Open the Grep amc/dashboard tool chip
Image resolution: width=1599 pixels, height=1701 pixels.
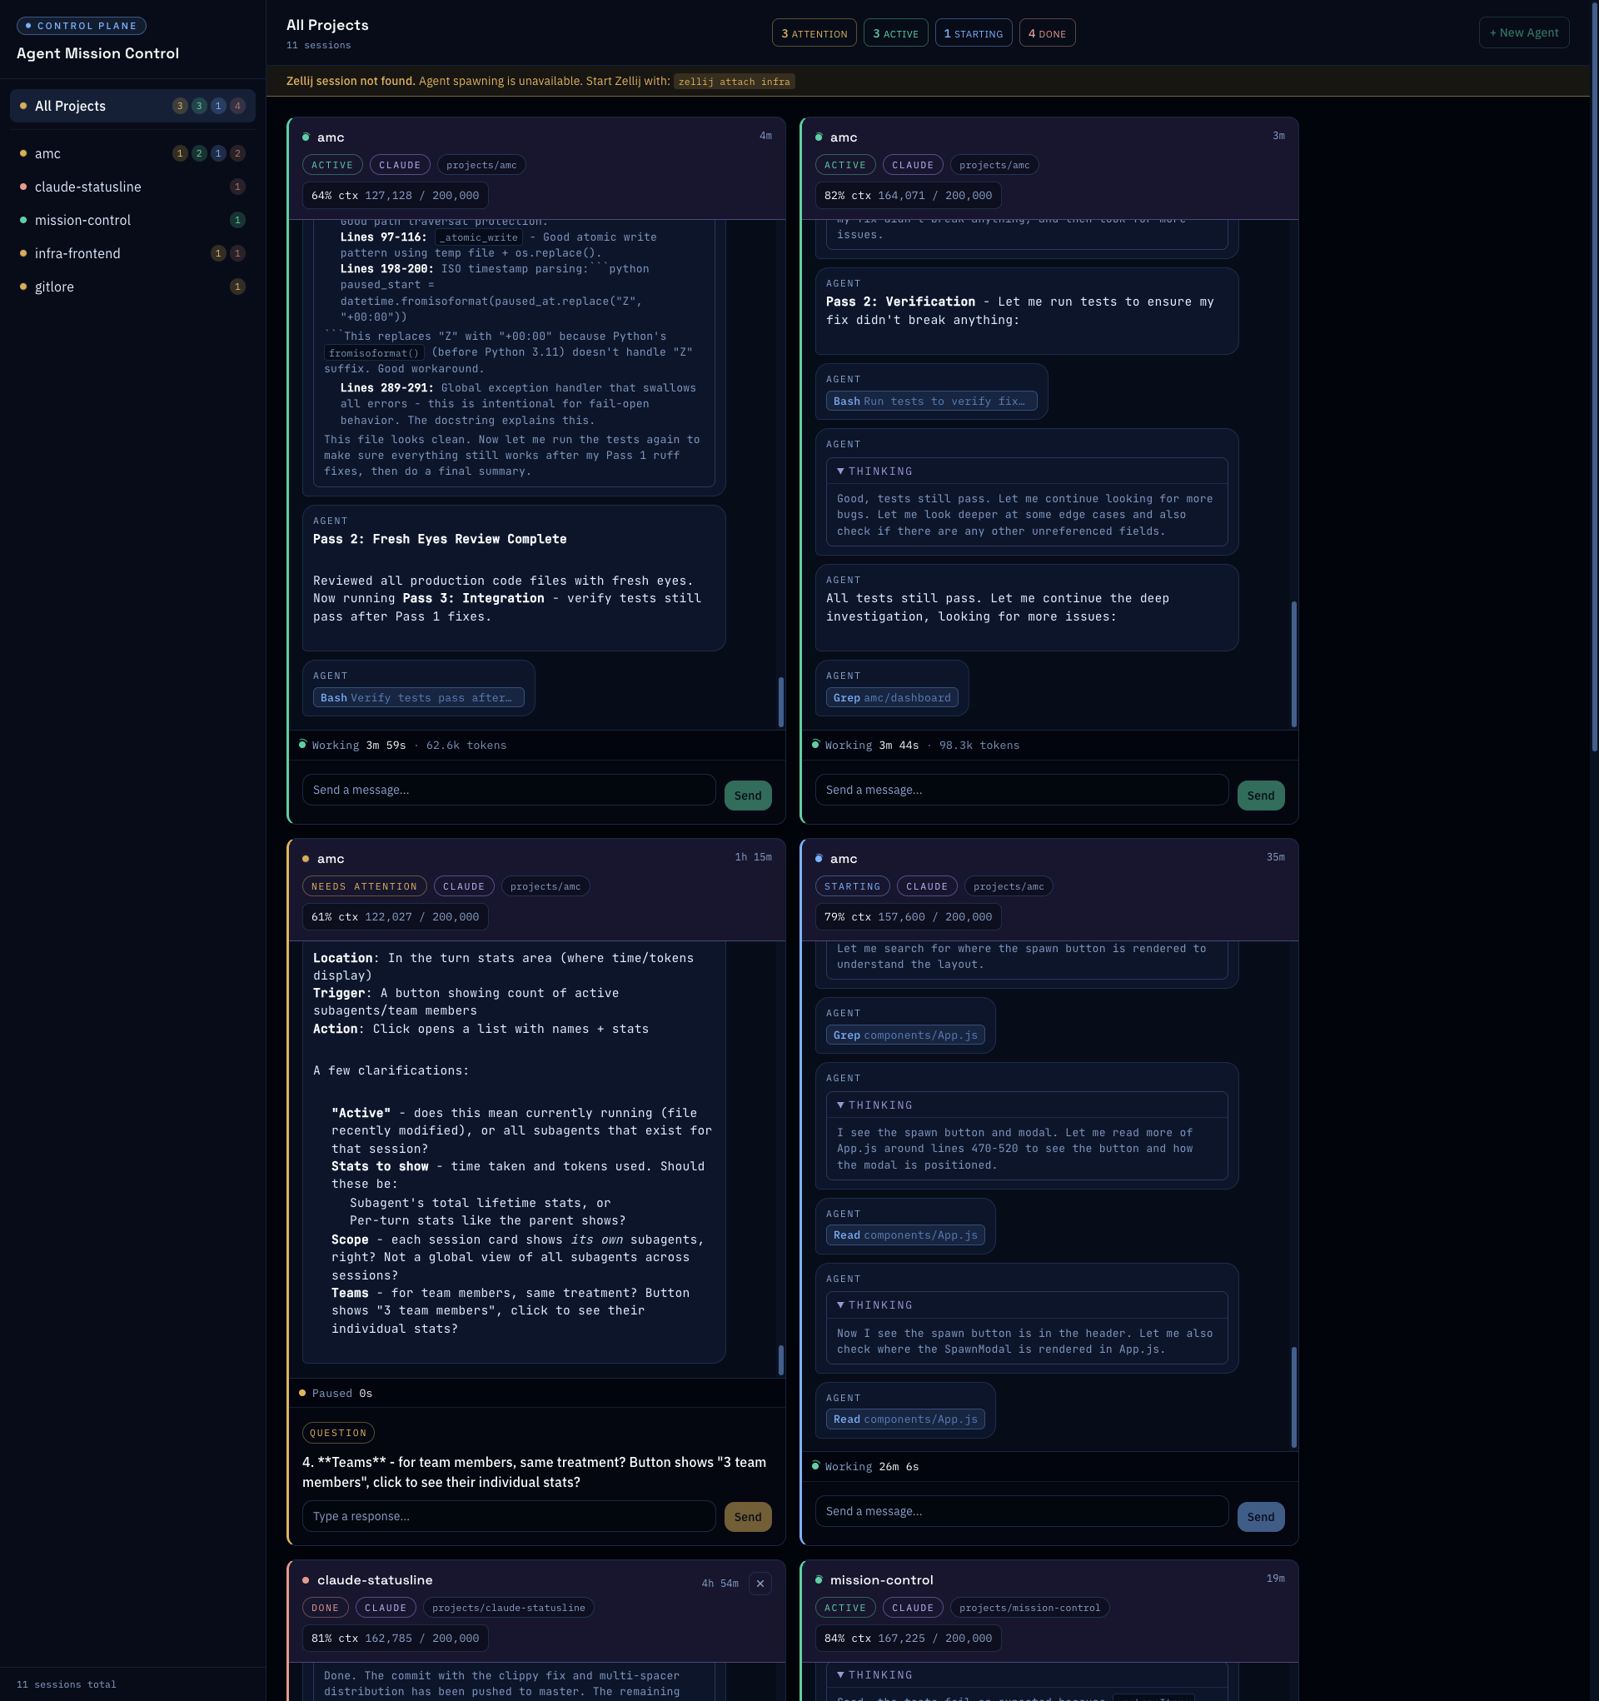(890, 697)
